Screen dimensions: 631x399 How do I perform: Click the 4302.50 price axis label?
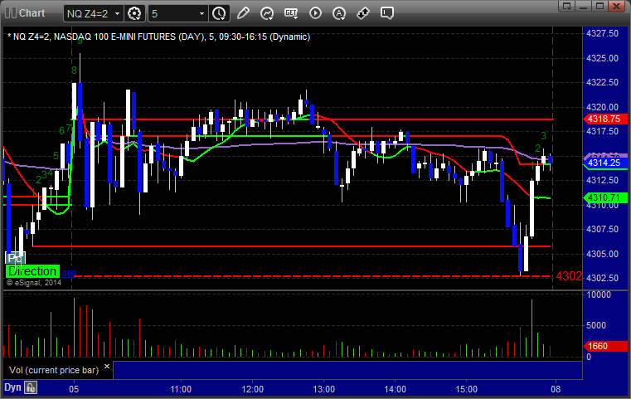coord(603,278)
